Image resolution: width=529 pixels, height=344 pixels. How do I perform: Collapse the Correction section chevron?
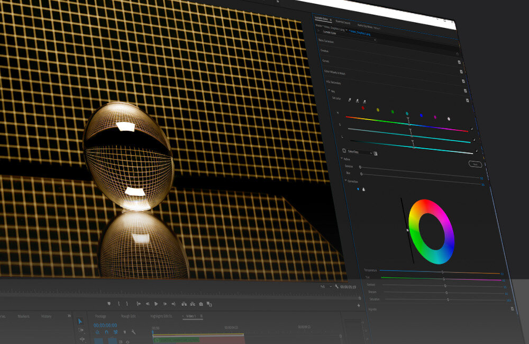[x=345, y=180]
